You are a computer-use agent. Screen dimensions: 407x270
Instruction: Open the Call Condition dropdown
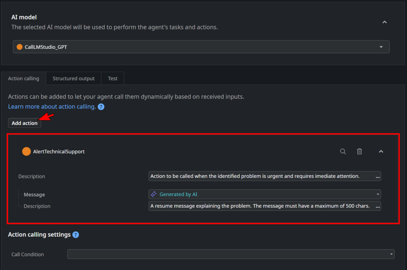(x=391, y=254)
